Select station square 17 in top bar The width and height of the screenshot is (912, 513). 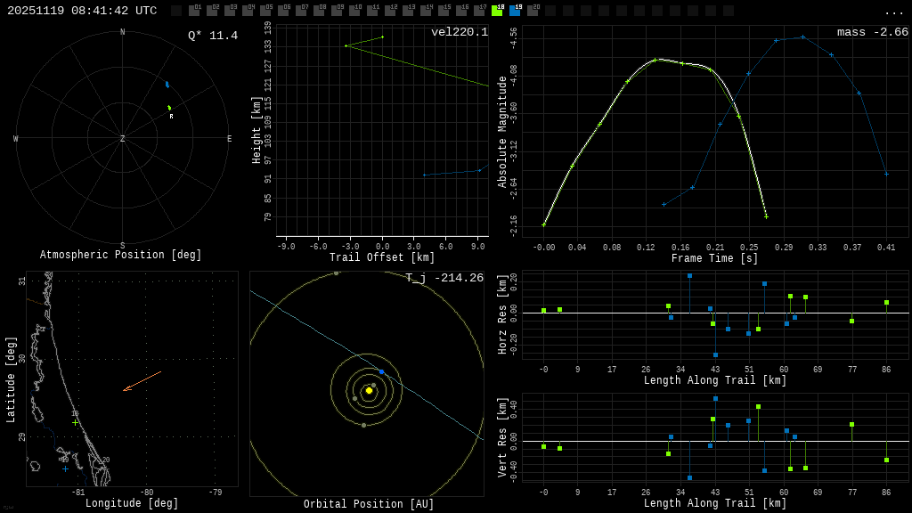click(479, 11)
